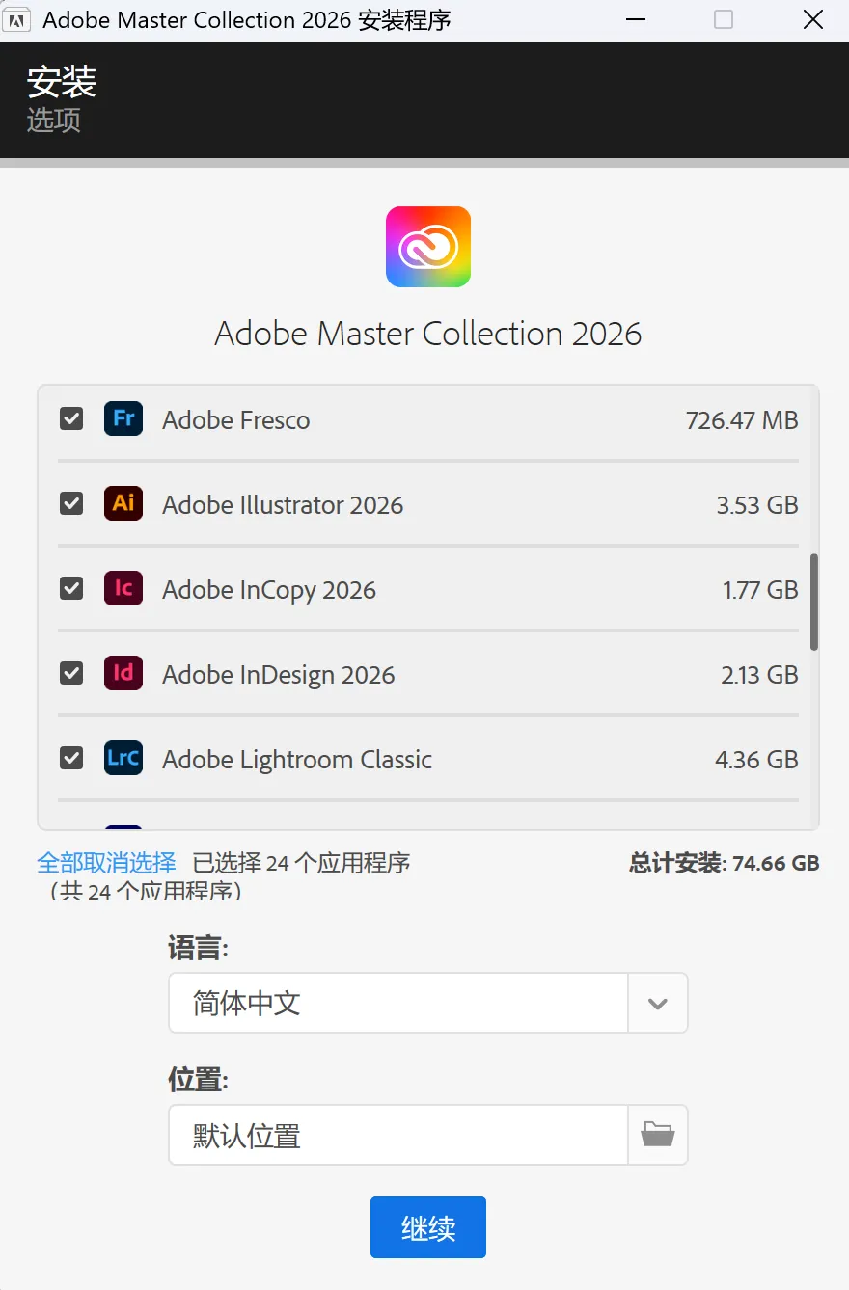Disable the Adobe Lightroom Classic checkbox
Screen dimensions: 849x1290
coord(71,759)
